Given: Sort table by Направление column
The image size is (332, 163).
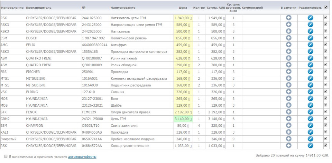Looking at the screenshot, I should 12,8.
